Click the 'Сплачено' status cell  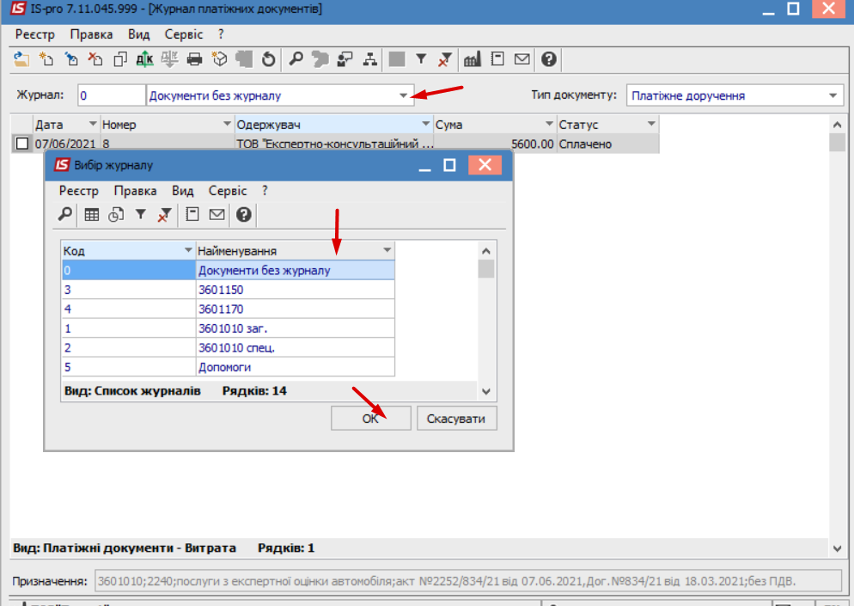point(607,144)
